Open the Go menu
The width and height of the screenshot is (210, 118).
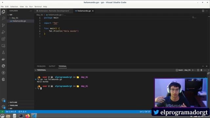27,7
